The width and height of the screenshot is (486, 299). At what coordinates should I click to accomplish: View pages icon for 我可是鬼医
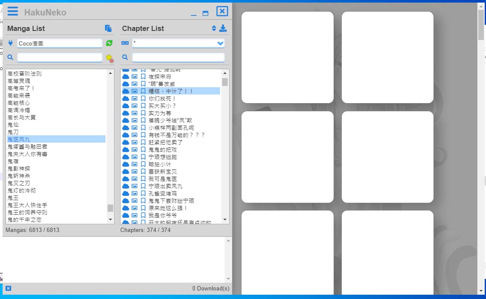(134, 179)
